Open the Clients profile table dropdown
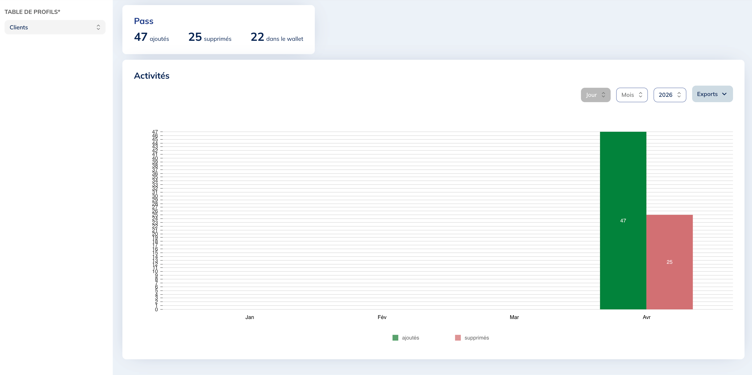752x375 pixels. [55, 27]
